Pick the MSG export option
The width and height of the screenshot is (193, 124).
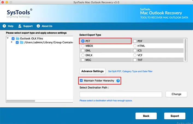pos(83,60)
